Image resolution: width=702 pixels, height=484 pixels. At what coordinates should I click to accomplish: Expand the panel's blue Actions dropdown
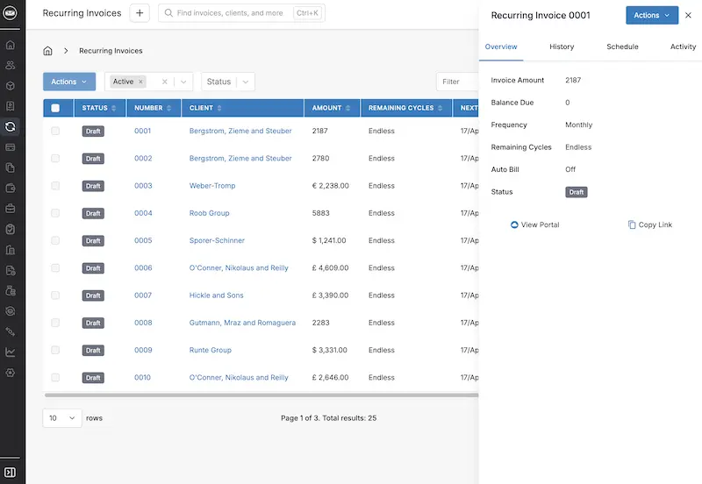pos(651,15)
